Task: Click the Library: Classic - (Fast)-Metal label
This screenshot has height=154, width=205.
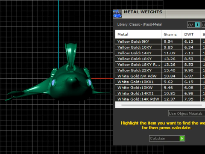Action: click(x=140, y=24)
